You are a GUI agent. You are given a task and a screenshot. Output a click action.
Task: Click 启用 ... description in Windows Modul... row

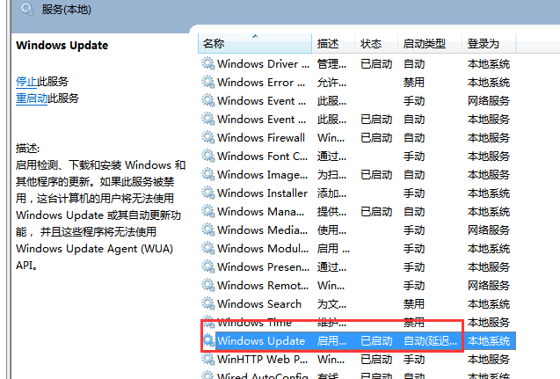coord(333,248)
